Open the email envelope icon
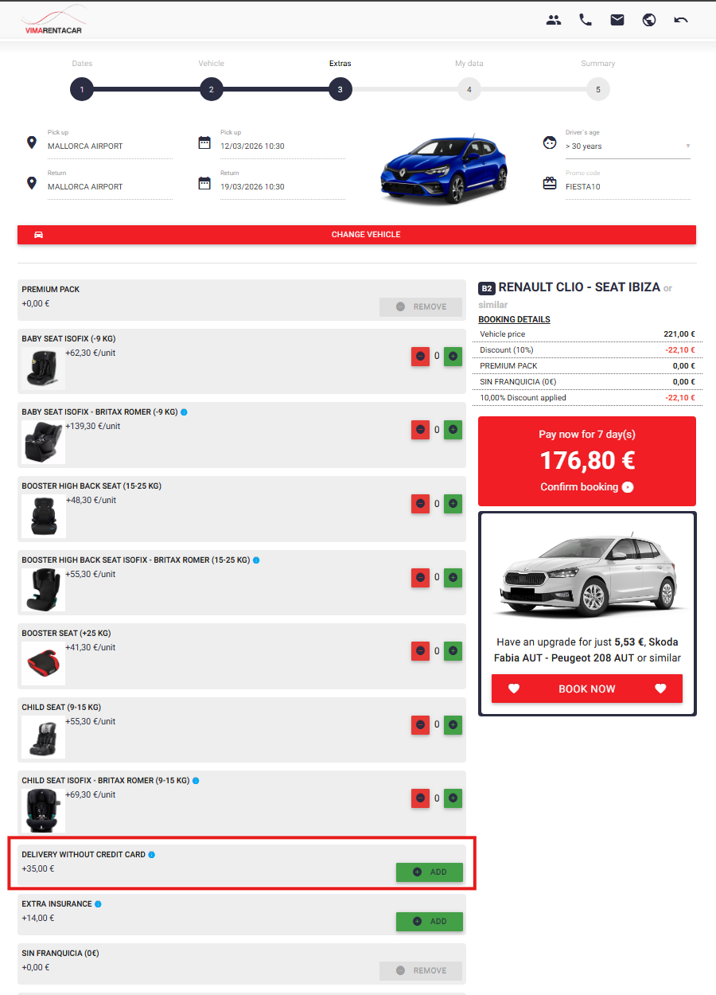 617,20
